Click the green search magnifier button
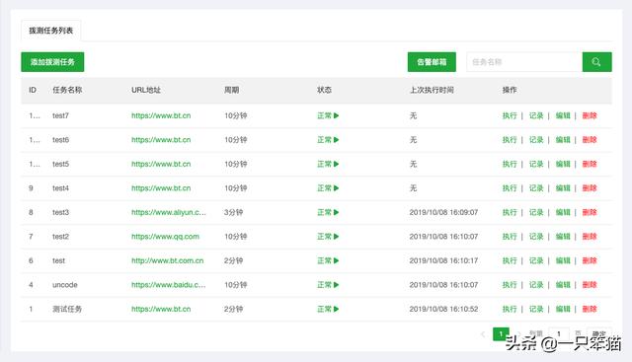632x362 pixels. pos(596,62)
